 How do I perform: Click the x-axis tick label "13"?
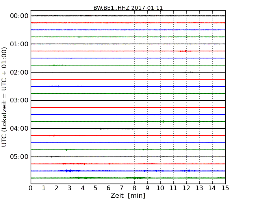[x=199, y=188]
